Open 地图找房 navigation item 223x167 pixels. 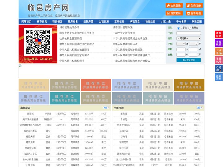(150, 22)
